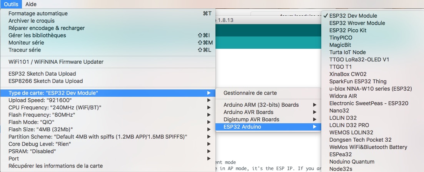
Task: Expand ESP32 Arduino submenu
Action: pos(268,127)
